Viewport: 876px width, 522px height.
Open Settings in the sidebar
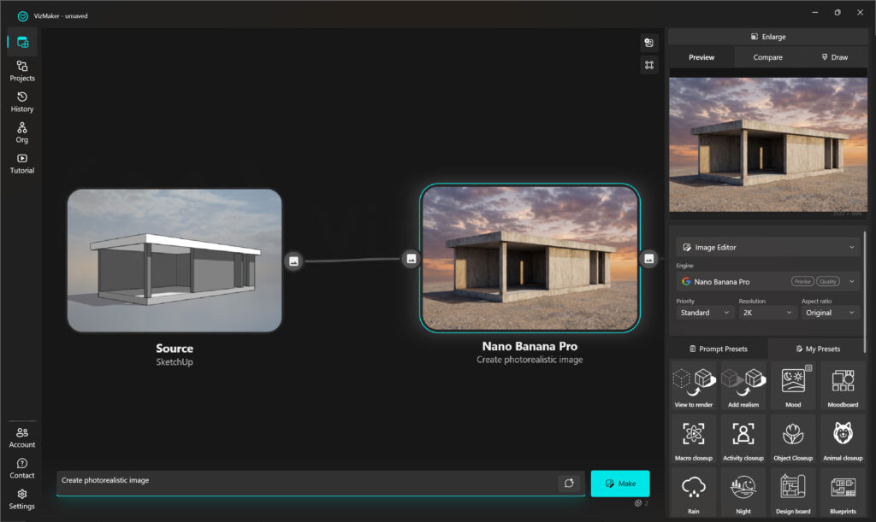pyautogui.click(x=22, y=499)
